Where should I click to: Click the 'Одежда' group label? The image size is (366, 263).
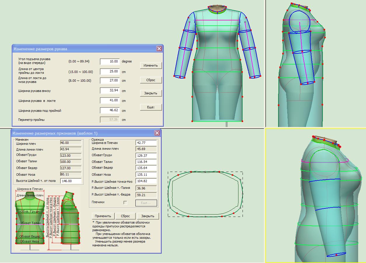coord(97,140)
